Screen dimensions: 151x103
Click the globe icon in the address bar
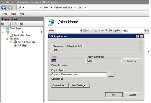pos(20,7)
